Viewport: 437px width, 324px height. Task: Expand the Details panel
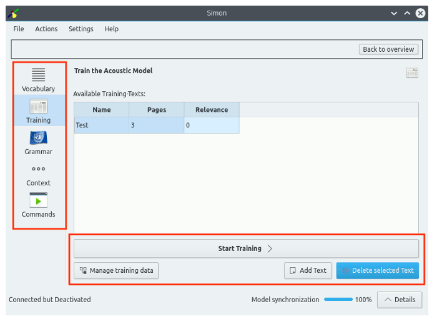click(x=399, y=300)
